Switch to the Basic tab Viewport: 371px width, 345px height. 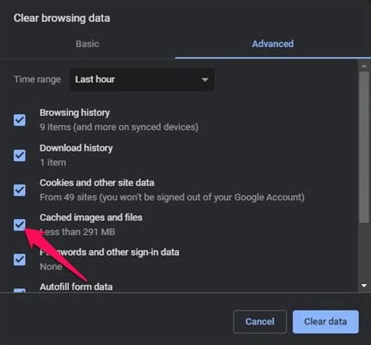pos(88,44)
